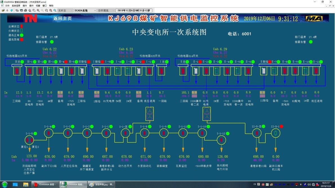Open the 系统信息 menu
Screen dimensions: 335x188
point(16,6)
